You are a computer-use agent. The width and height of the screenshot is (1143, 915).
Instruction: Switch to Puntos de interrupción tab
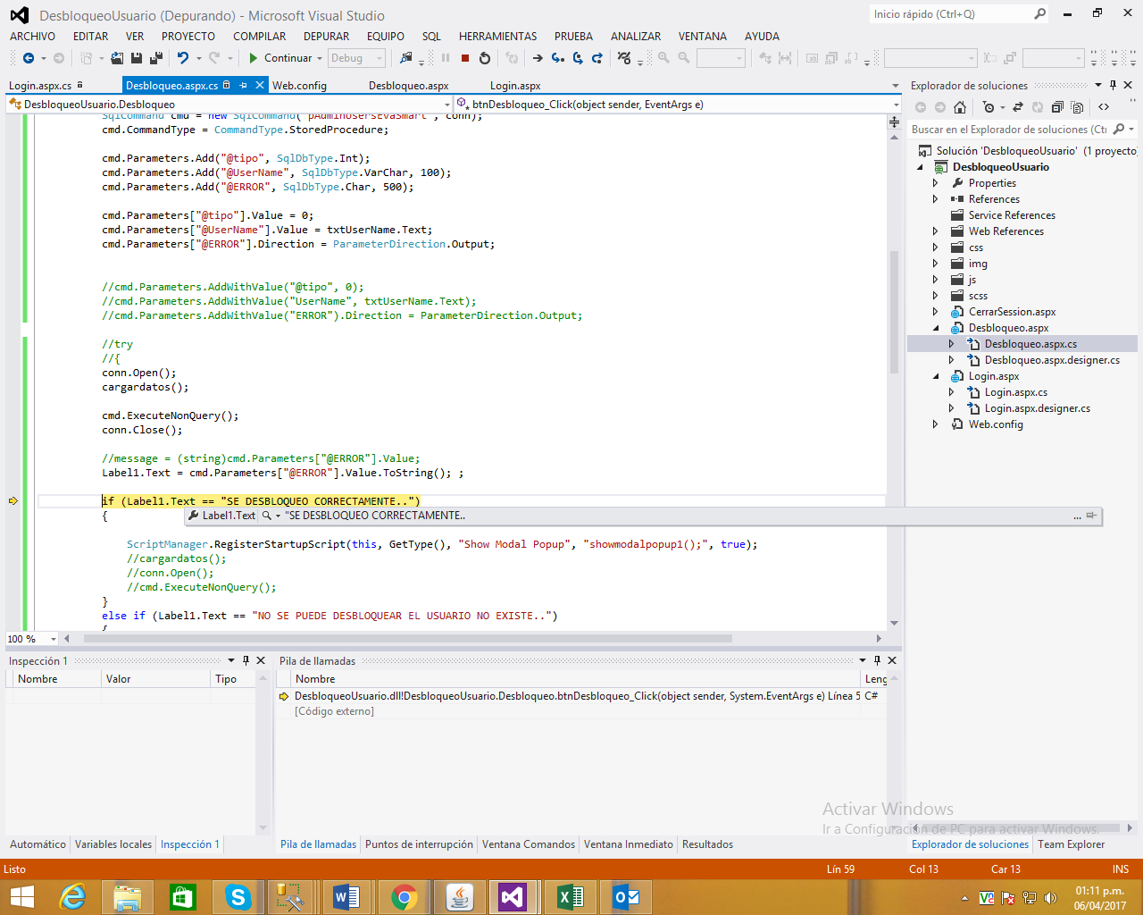coord(419,844)
